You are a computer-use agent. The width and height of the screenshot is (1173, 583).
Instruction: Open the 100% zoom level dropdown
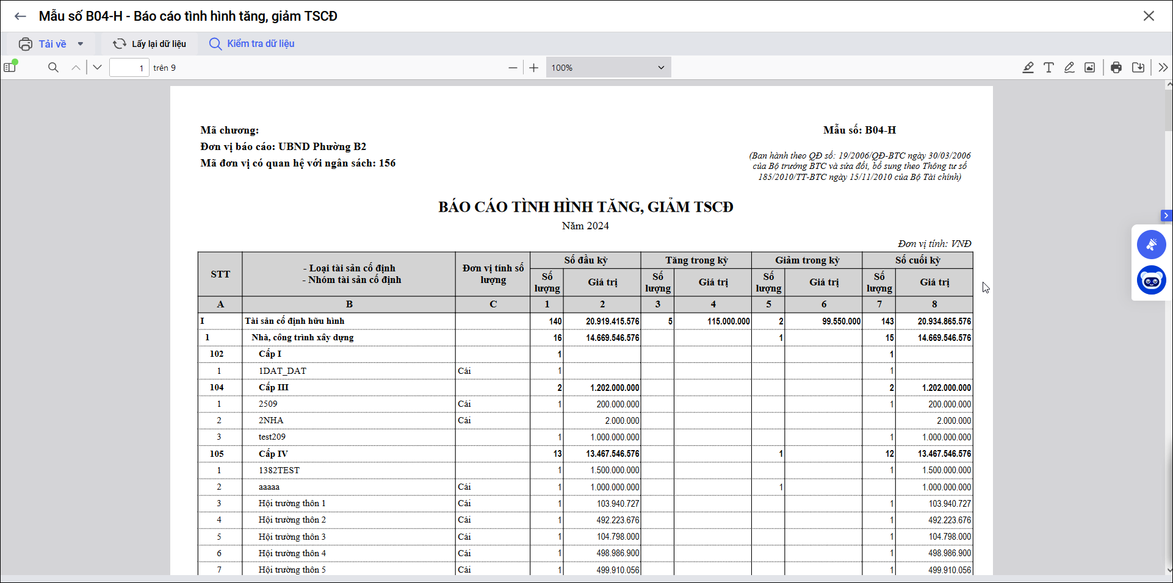pos(608,68)
